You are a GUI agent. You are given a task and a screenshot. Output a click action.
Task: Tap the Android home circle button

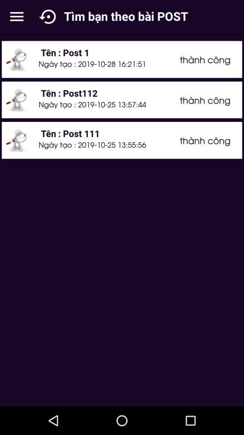121,421
